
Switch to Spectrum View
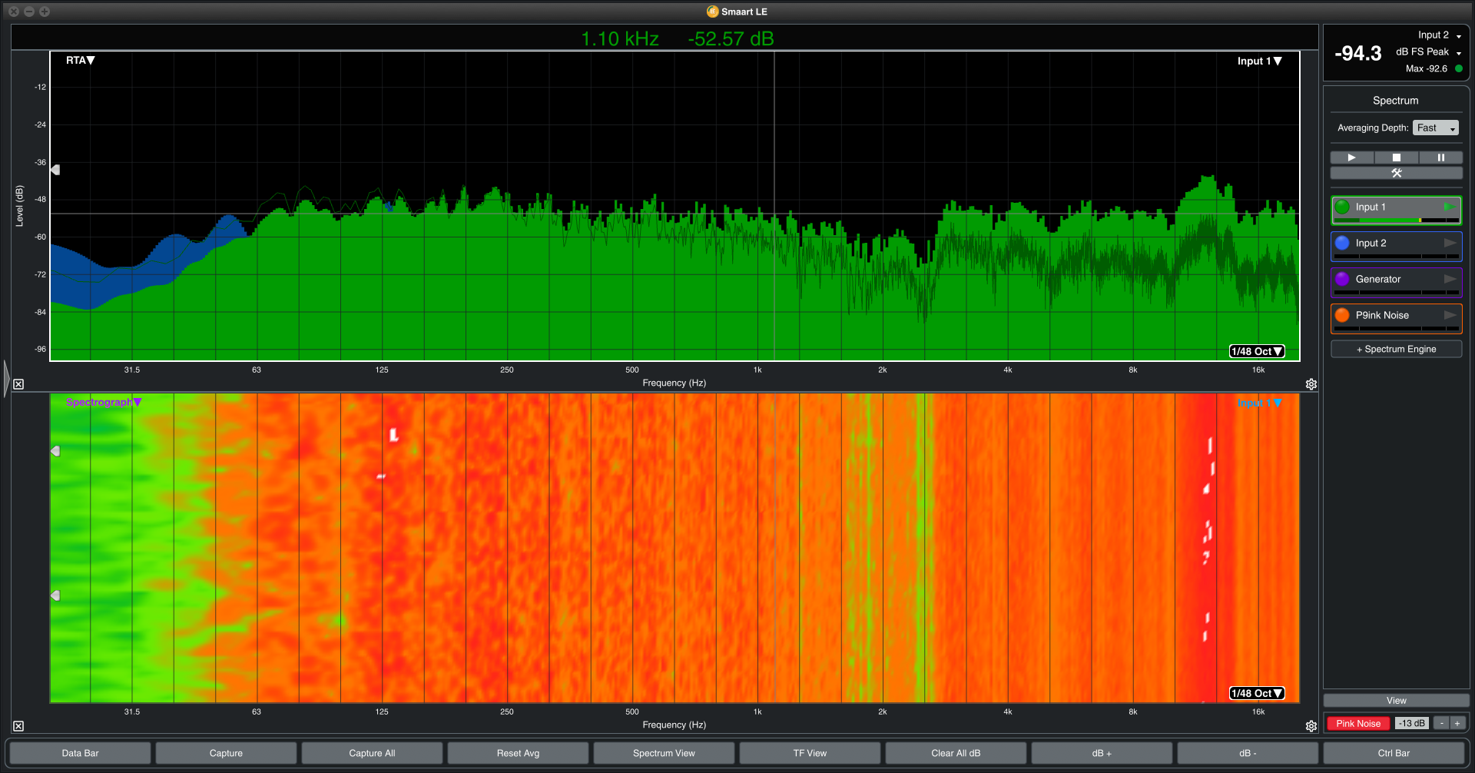click(664, 753)
